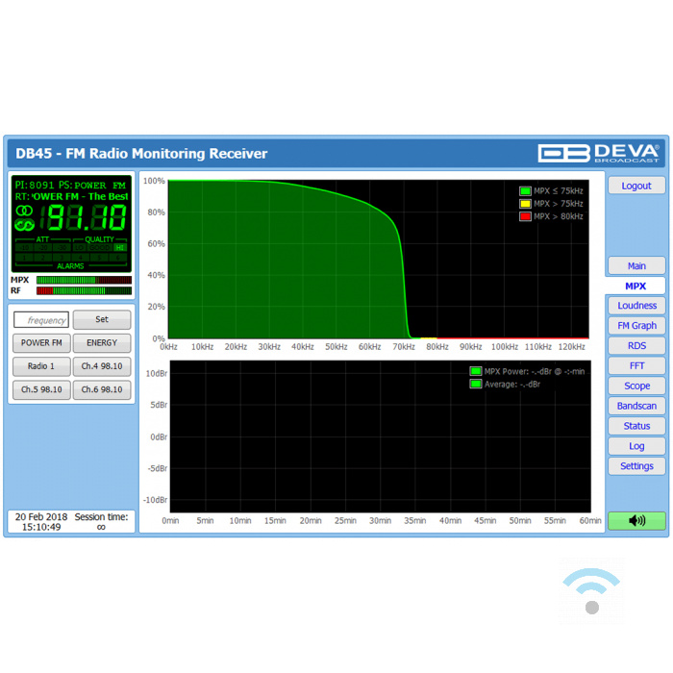
Task: Open the RDS page
Action: click(636, 346)
